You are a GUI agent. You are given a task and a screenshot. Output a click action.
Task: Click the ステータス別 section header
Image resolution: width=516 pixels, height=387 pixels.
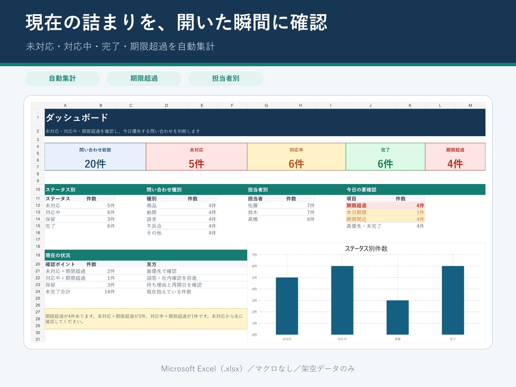(95, 190)
